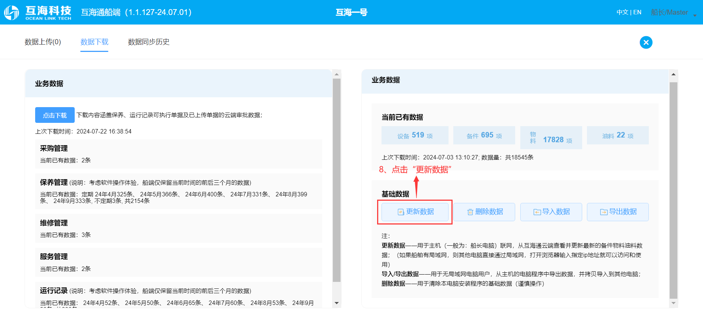Click the 设备 519 项 stat card
The image size is (703, 317).
tap(415, 135)
